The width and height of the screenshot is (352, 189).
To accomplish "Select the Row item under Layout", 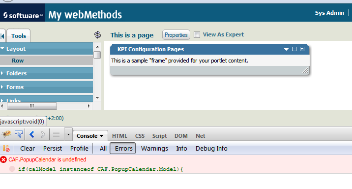I will coord(47,61).
